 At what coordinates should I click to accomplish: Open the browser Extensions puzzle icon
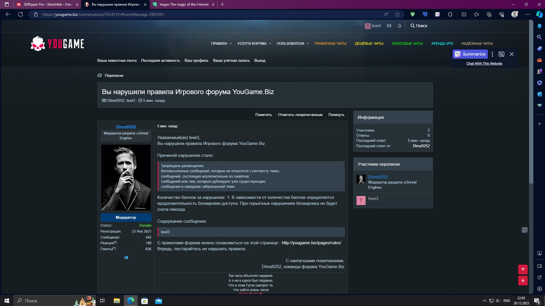pos(450,14)
